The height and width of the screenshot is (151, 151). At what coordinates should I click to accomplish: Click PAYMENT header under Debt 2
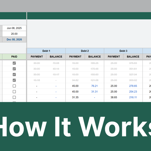coord(75,57)
